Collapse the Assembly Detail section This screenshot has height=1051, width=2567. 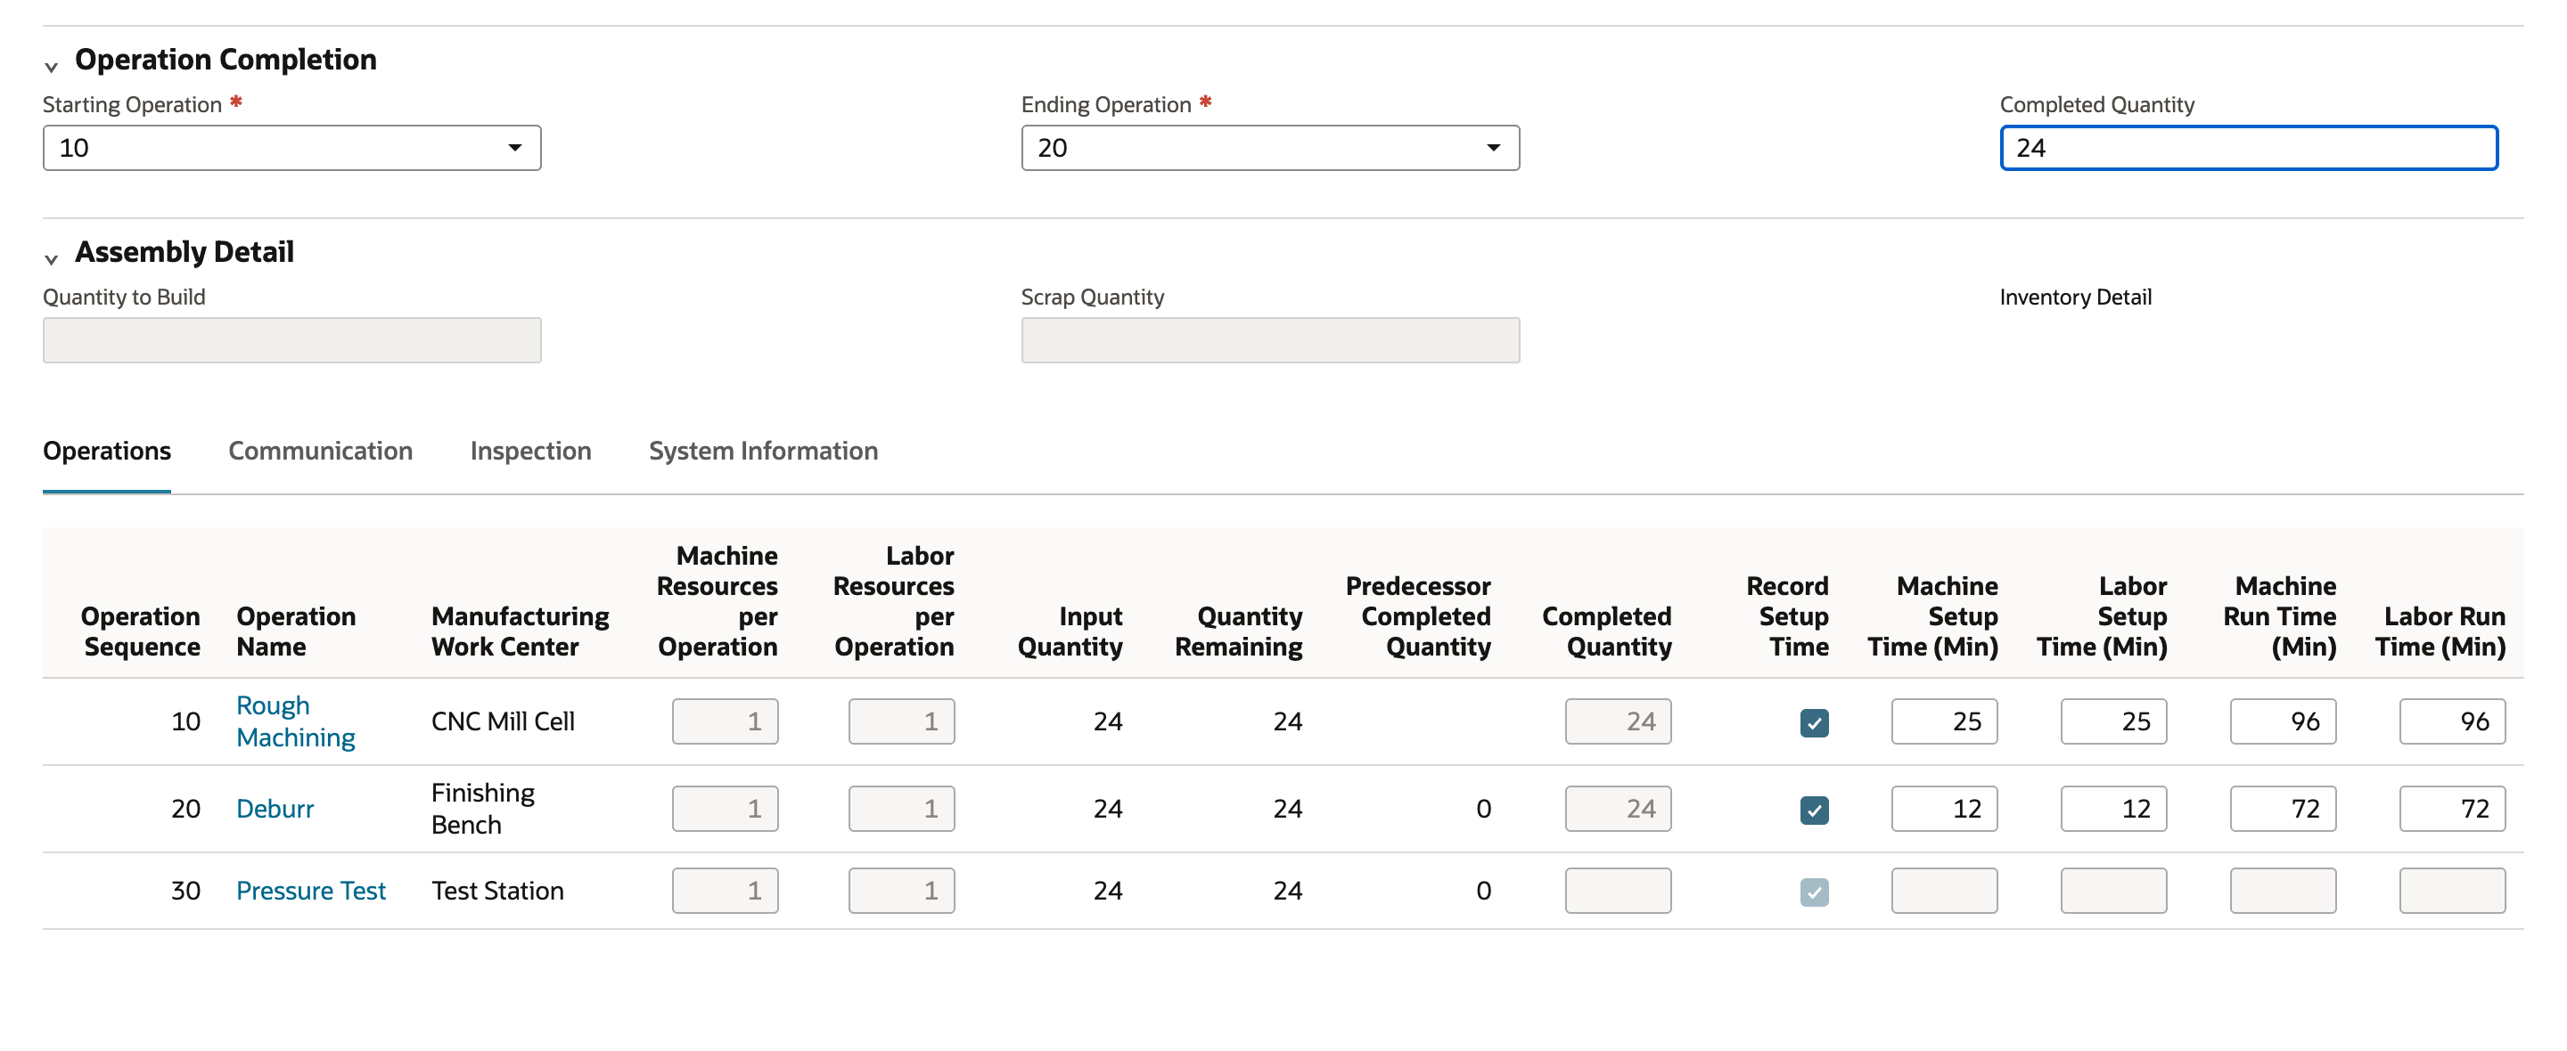(51, 259)
